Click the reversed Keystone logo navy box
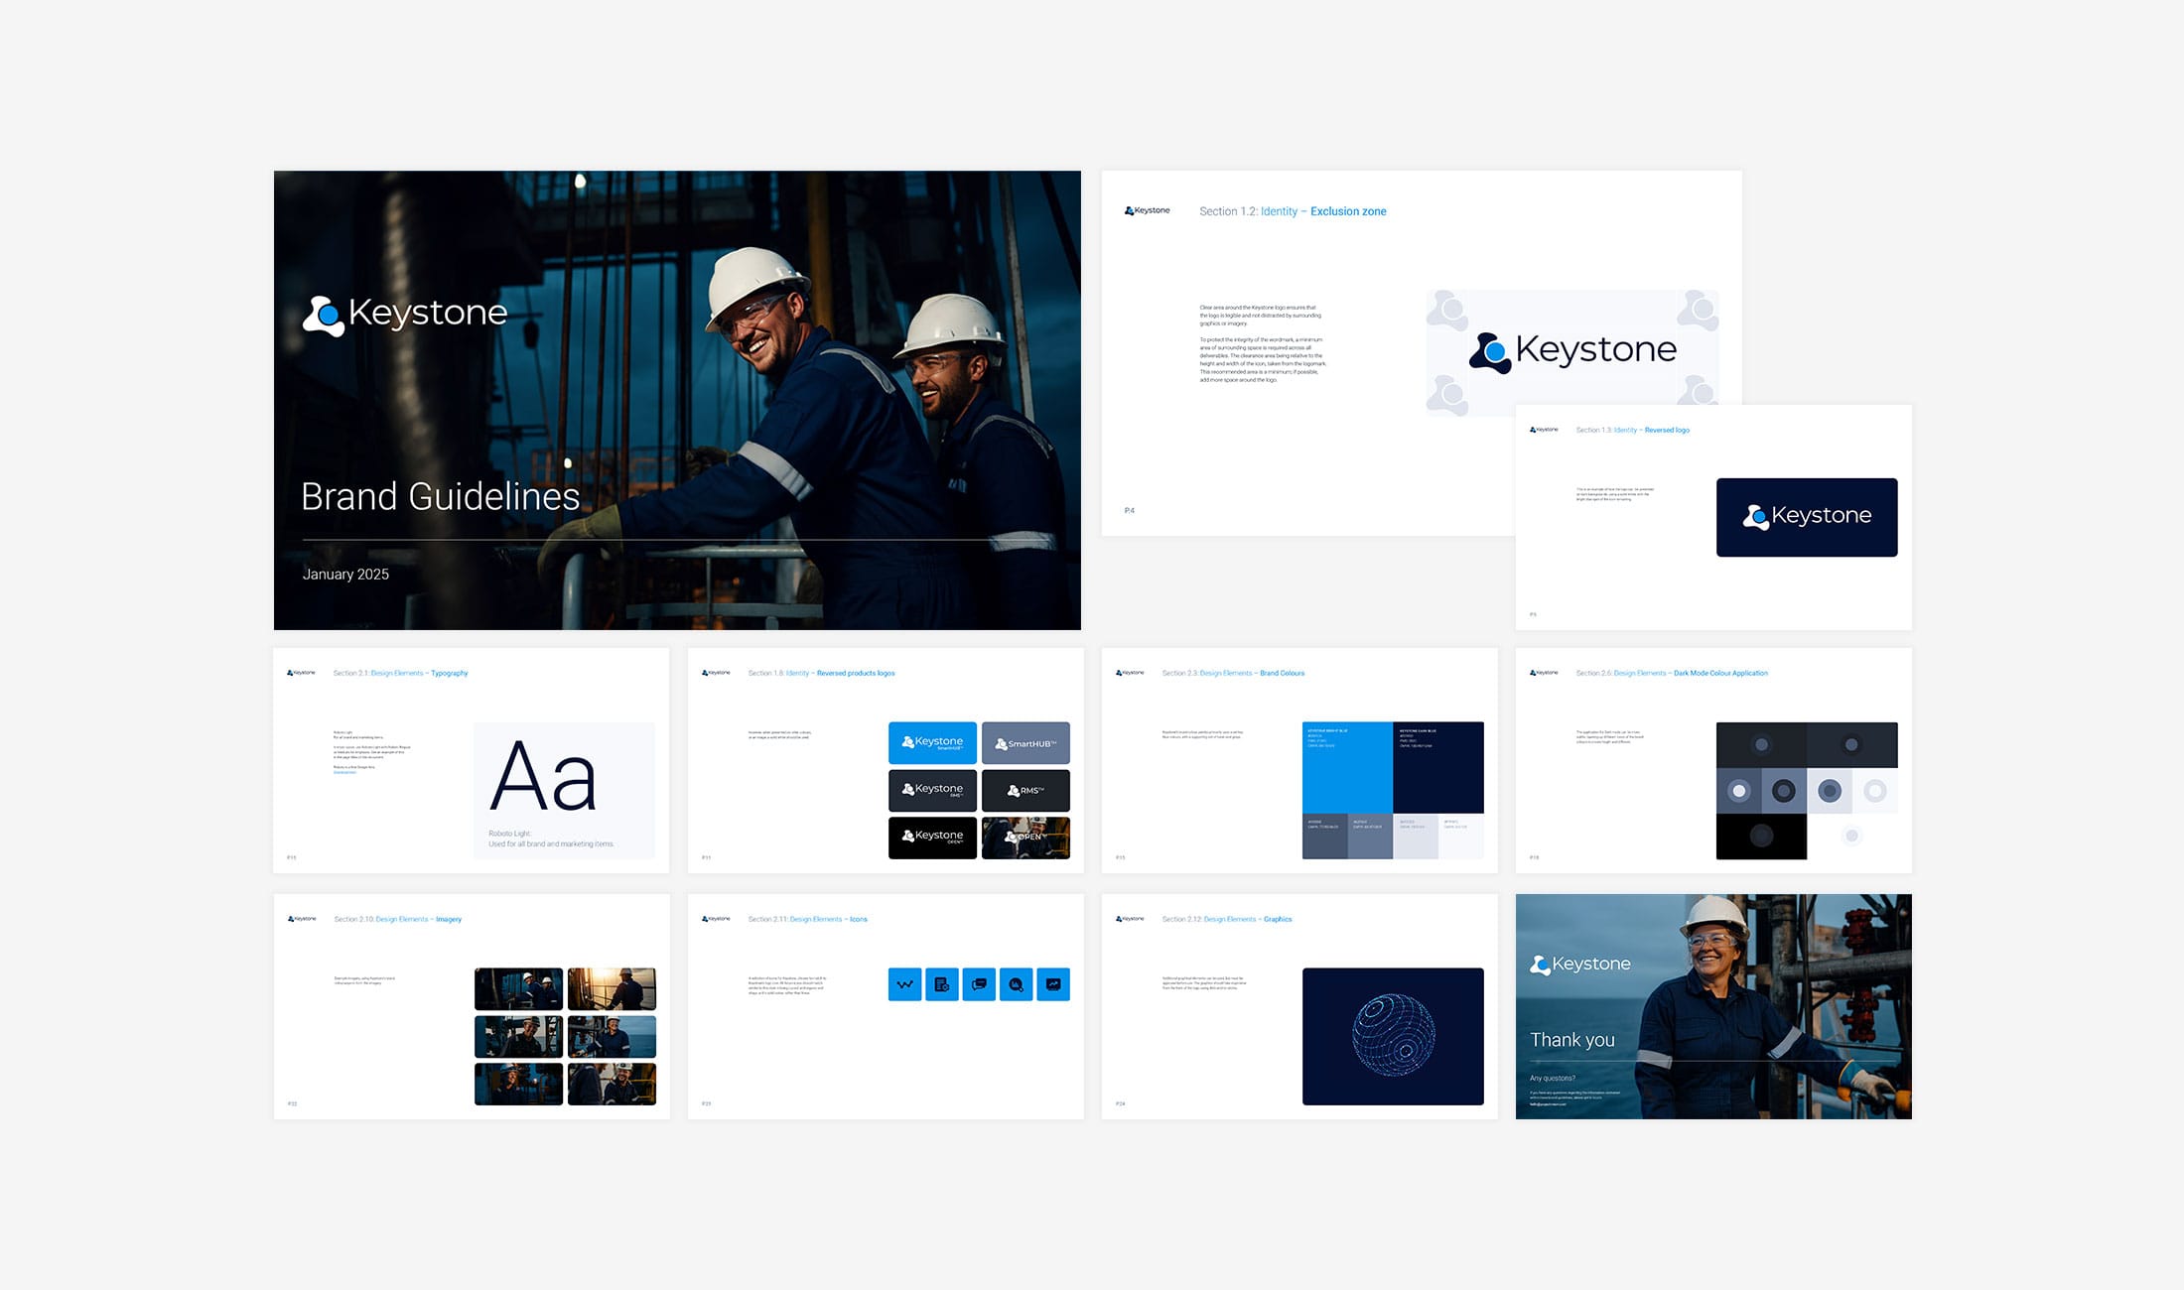 1806,517
